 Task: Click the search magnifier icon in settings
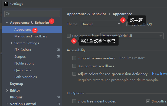(8, 14)
